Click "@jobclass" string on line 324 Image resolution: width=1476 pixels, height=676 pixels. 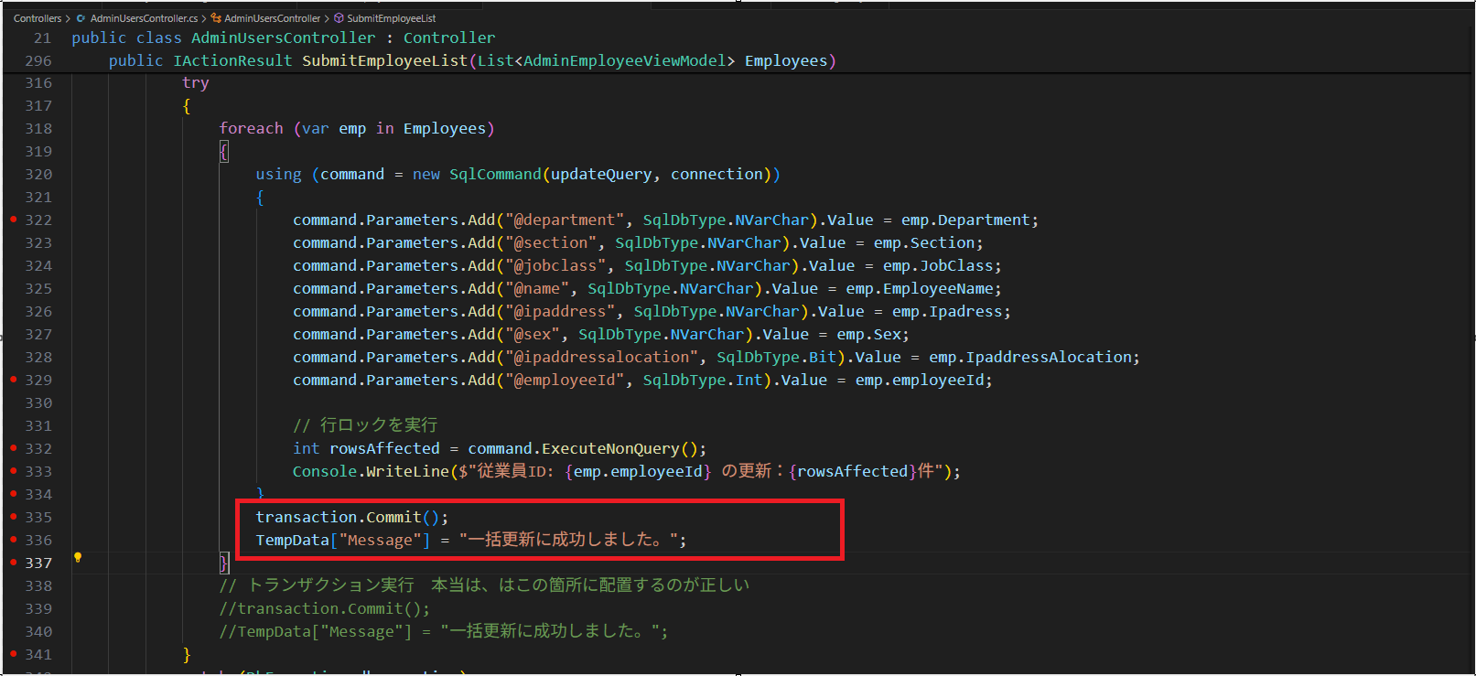[555, 265]
